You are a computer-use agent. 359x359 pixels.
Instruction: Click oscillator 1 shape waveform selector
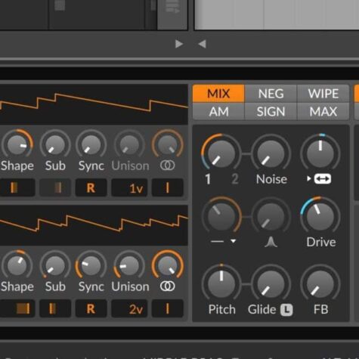(17, 187)
